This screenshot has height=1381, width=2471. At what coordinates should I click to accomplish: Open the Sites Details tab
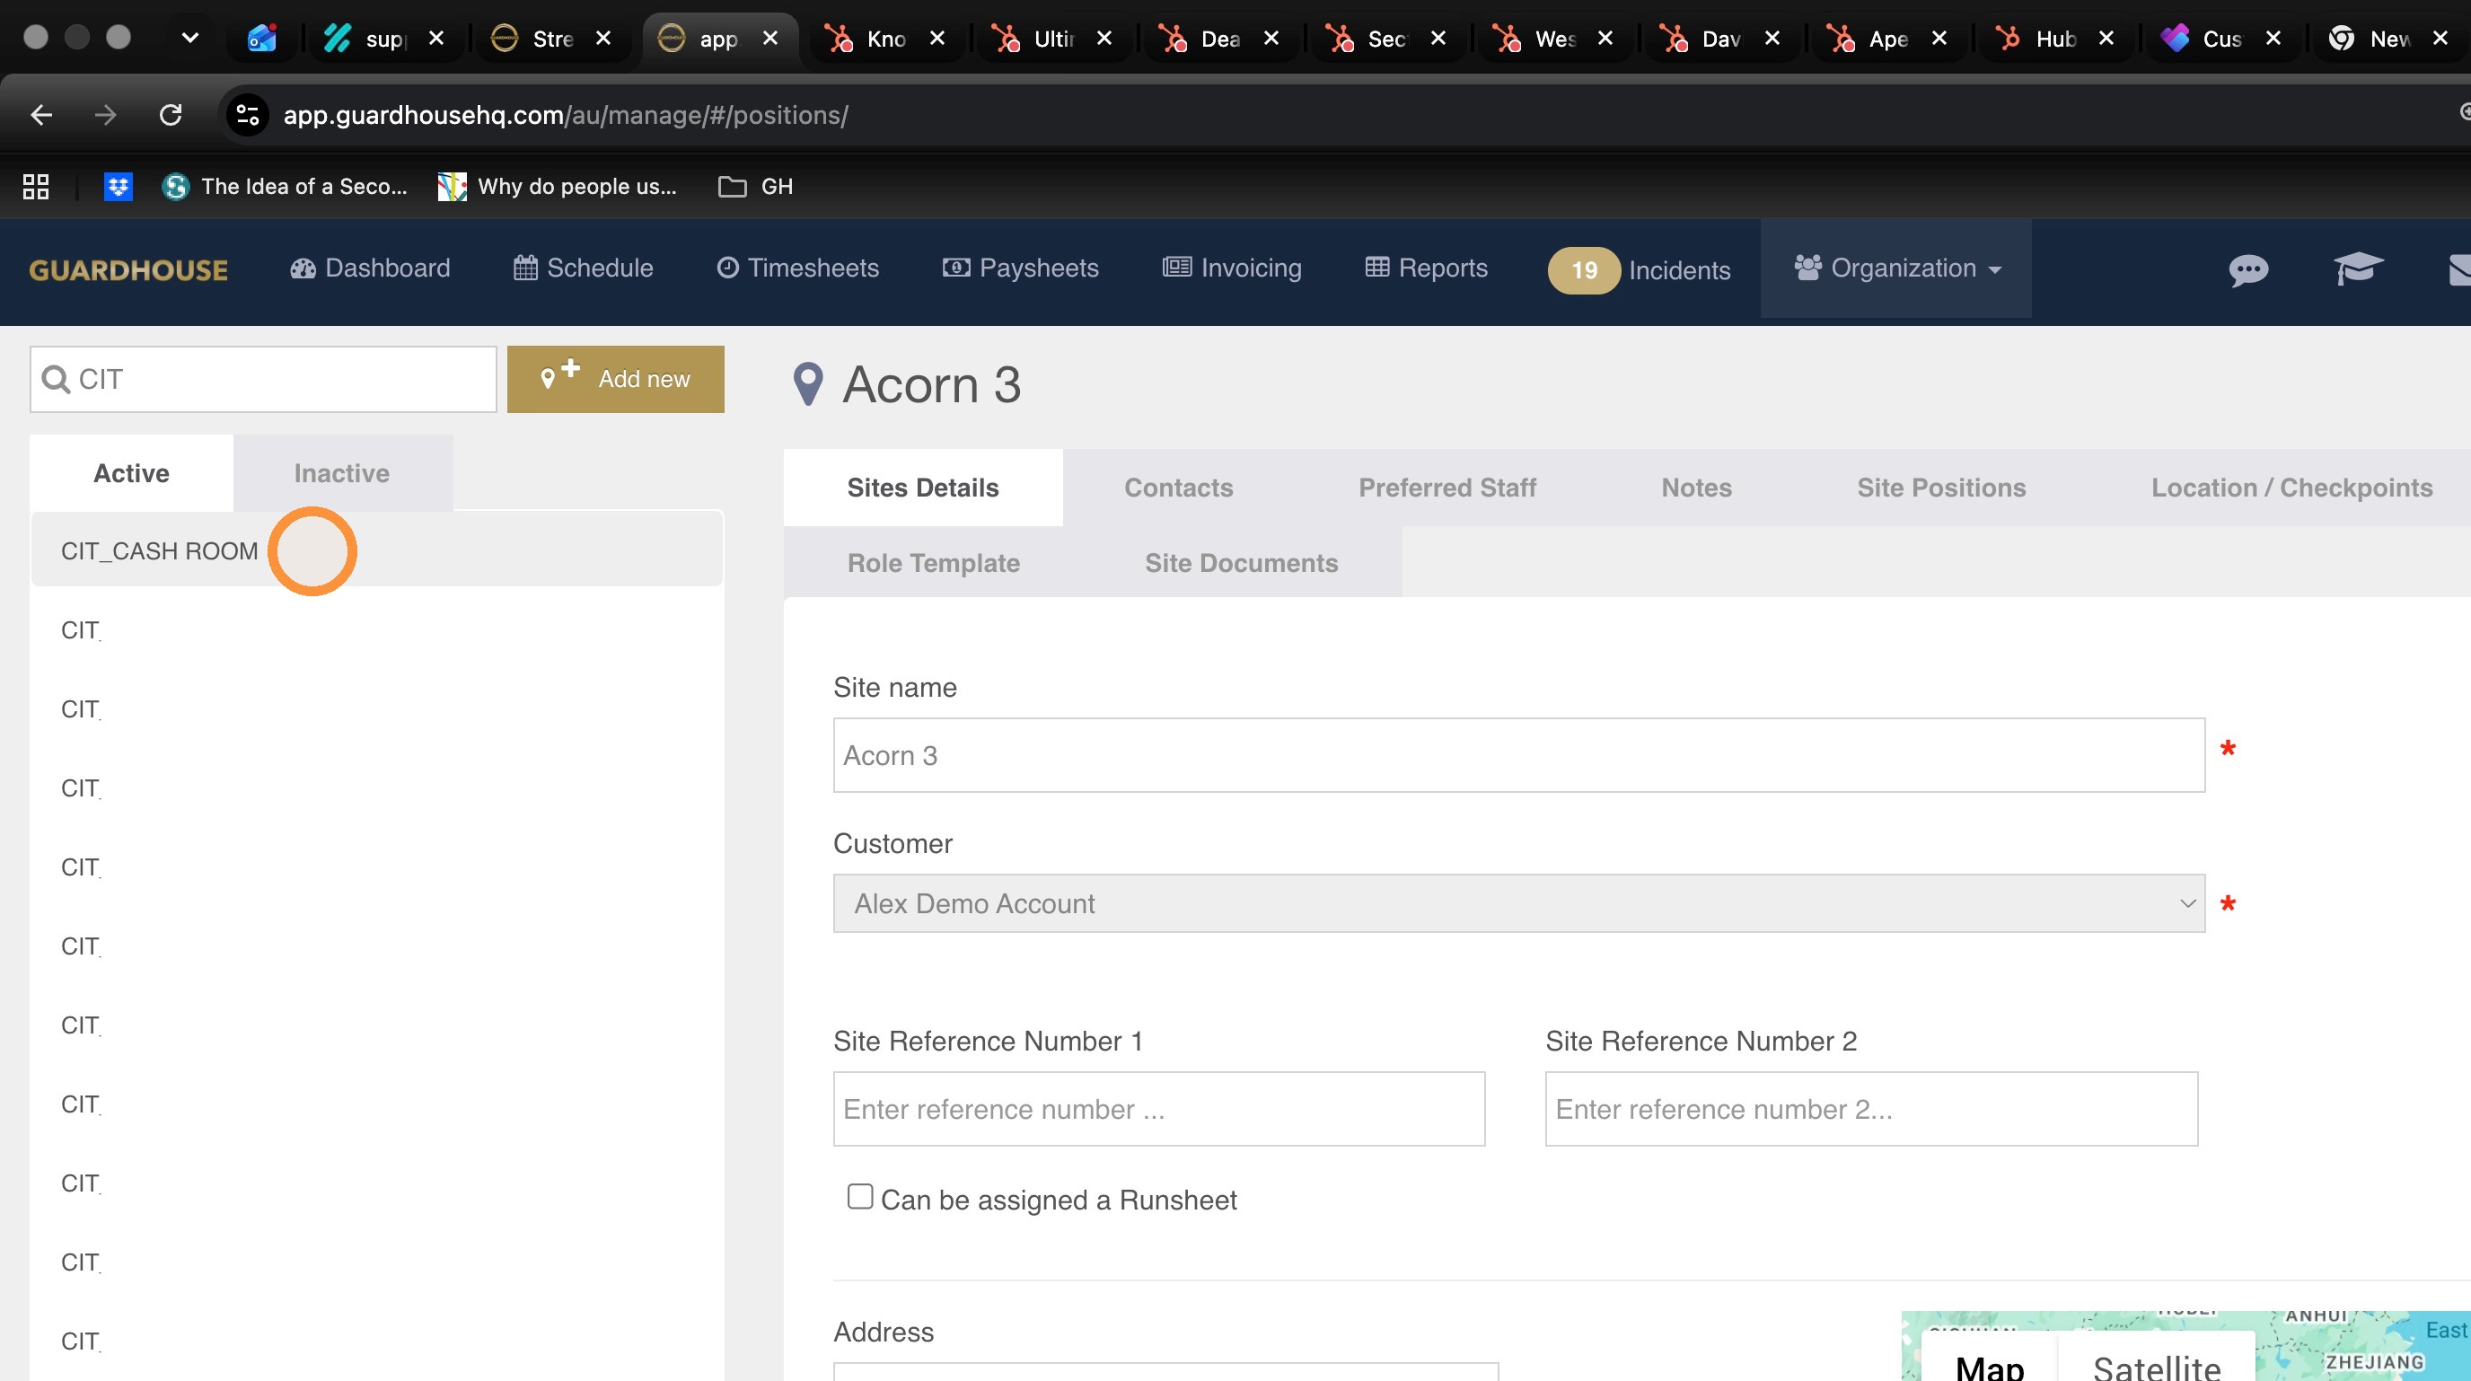[x=923, y=488]
